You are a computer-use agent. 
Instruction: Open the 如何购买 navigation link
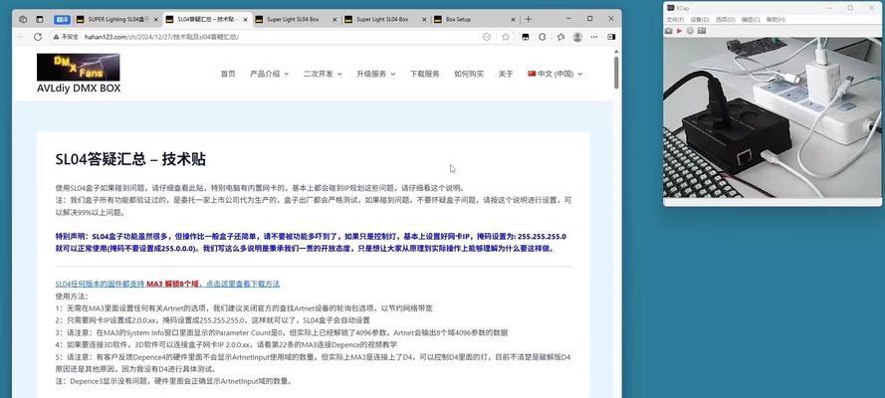(469, 74)
